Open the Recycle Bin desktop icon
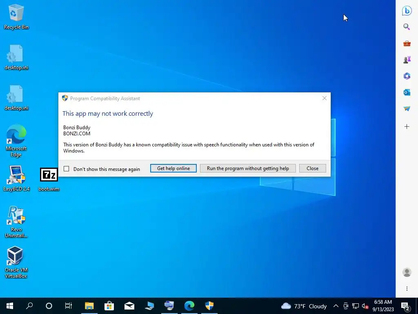This screenshot has width=418, height=314. click(x=16, y=16)
